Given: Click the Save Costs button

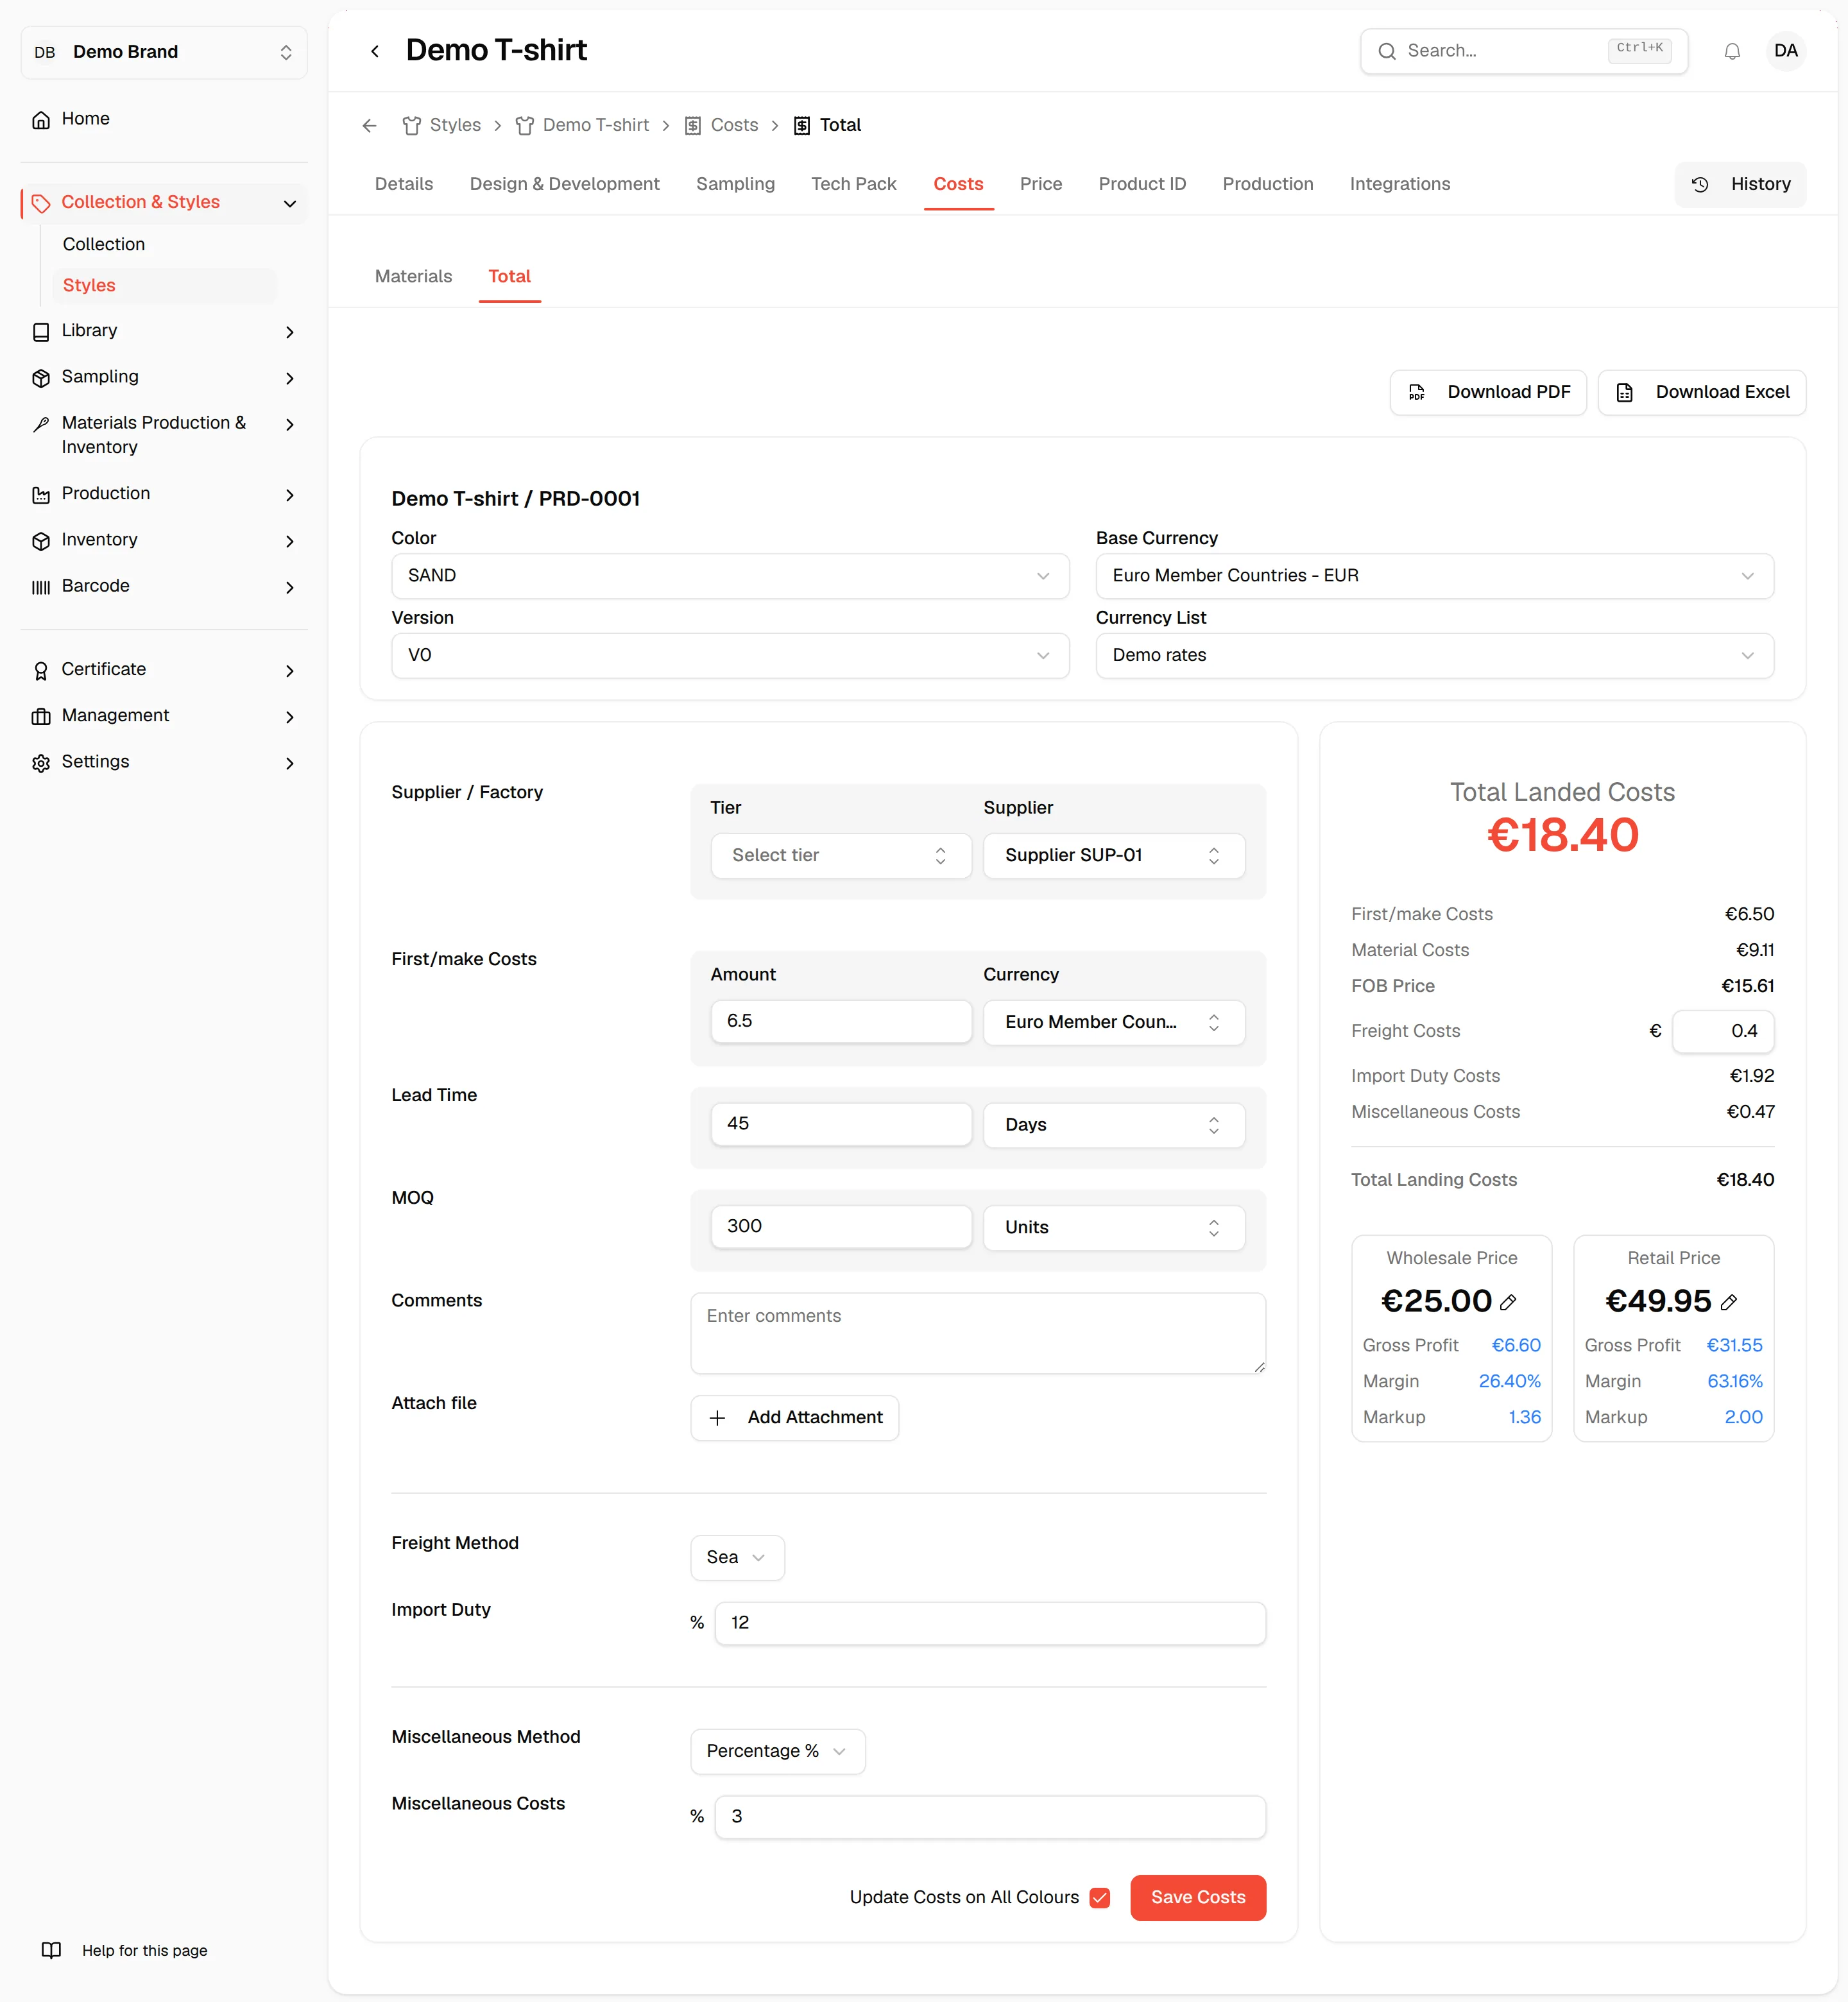Looking at the screenshot, I should click(1198, 1897).
